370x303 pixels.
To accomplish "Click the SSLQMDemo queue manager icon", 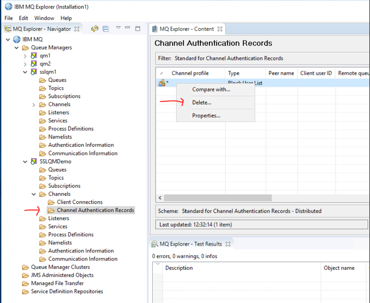I will (34, 161).
